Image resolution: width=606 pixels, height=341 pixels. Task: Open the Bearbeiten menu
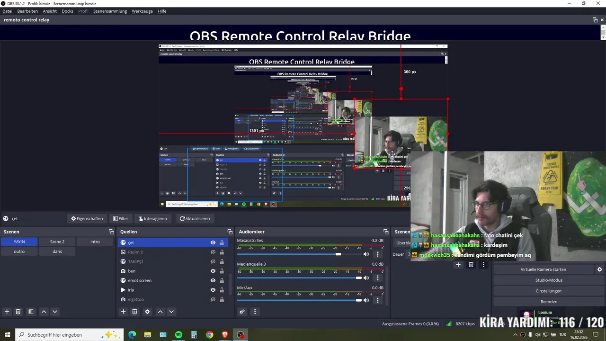tap(27, 11)
